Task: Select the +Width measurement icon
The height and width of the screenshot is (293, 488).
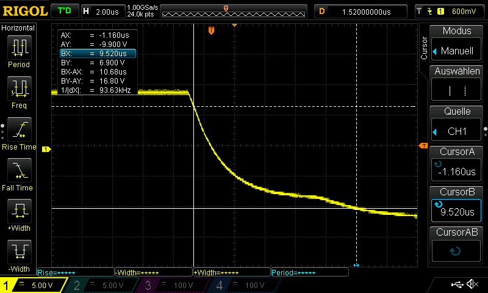Action: click(18, 214)
